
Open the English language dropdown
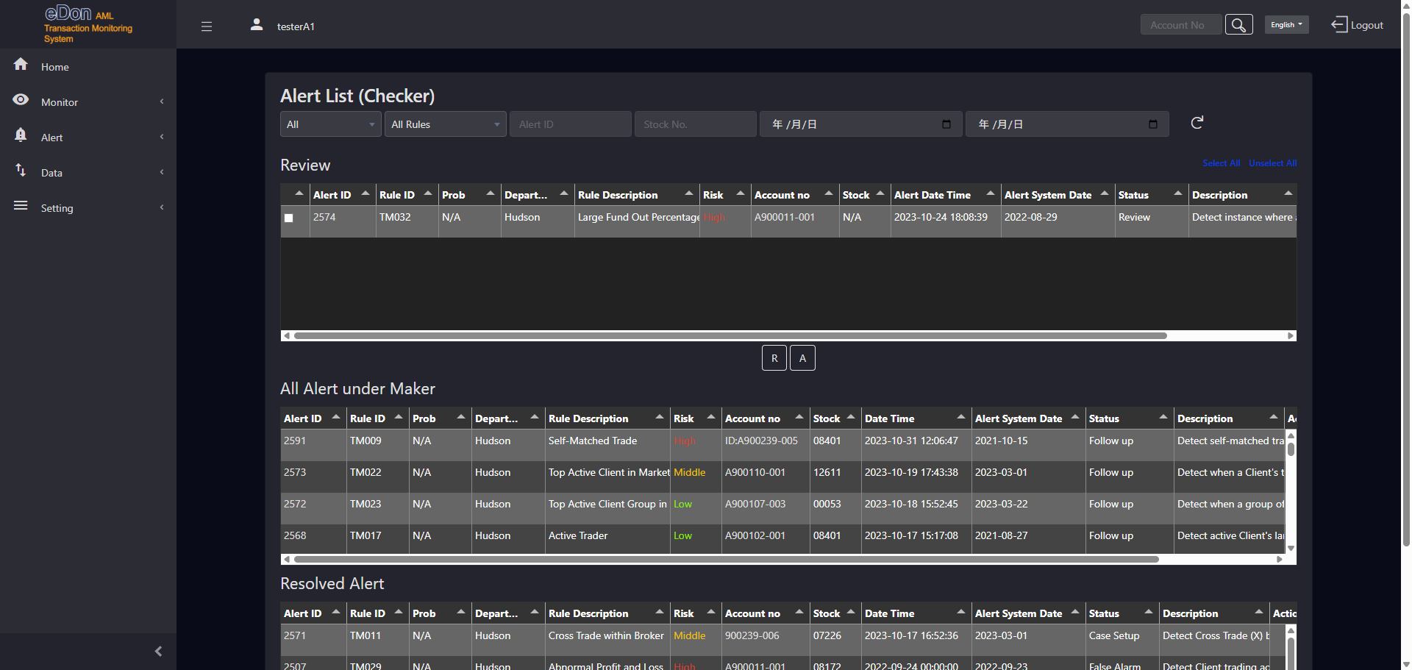pos(1286,24)
